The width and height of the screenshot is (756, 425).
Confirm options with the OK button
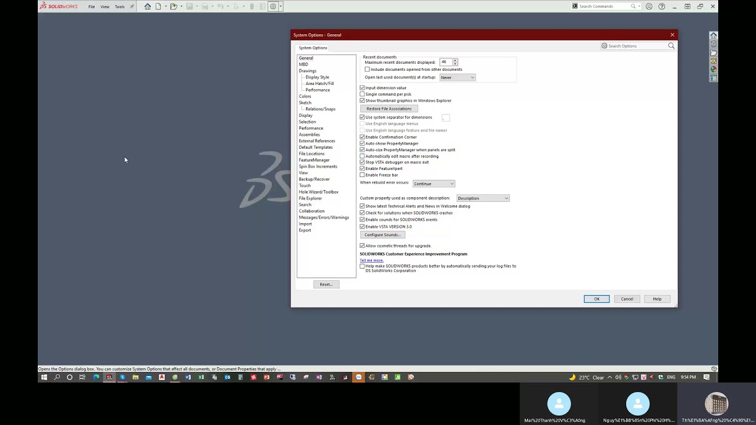597,299
